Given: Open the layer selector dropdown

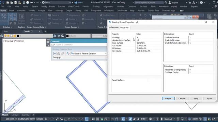Looking at the screenshot, I should click(x=28, y=36).
